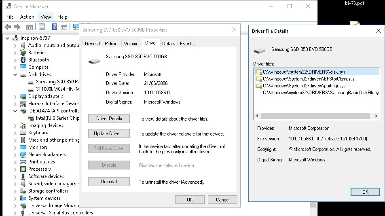Click the bi-73.pdf desktop file
The image size is (385, 216).
tap(355, 3)
